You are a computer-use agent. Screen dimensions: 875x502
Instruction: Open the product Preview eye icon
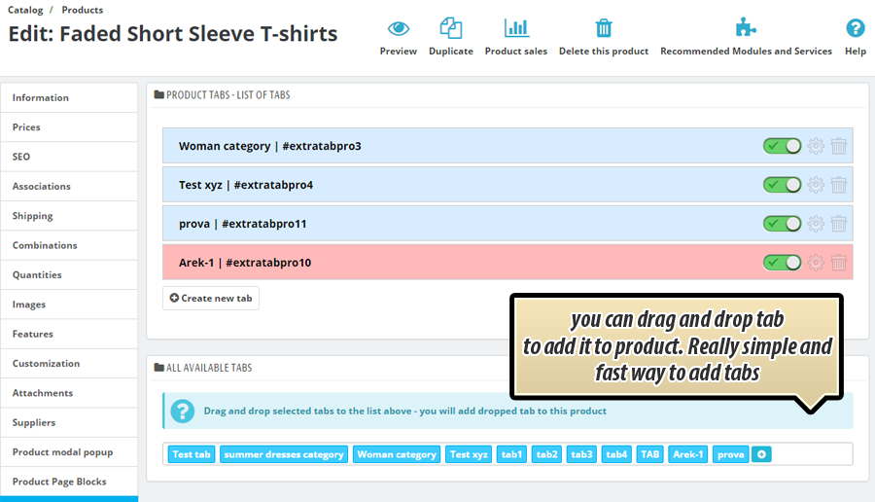click(399, 28)
